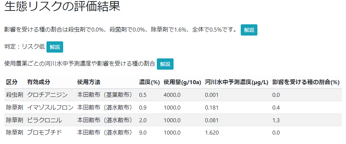346x144 pixels.
Task: Click the 判定:リスク低 text
Action: pyautogui.click(x=24, y=47)
